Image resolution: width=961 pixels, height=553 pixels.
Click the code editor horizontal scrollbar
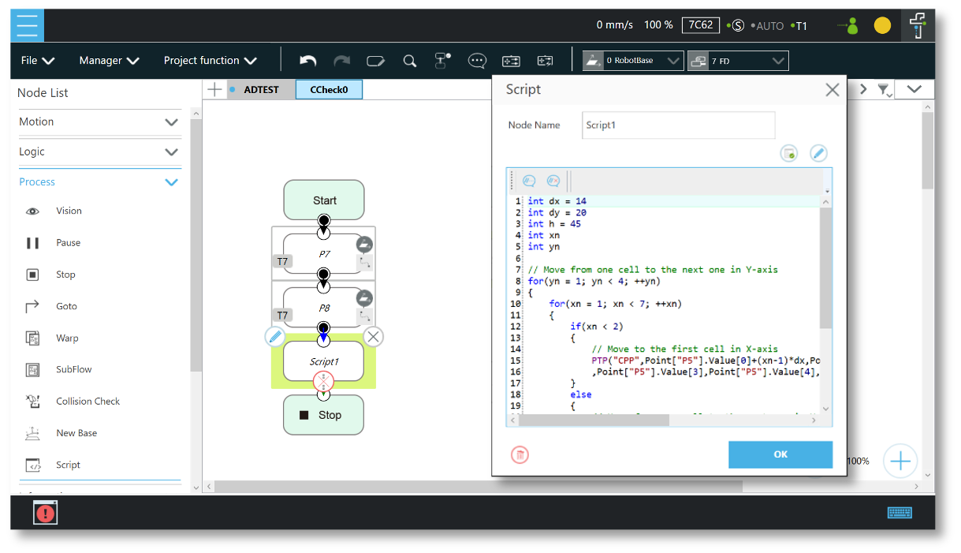click(594, 420)
